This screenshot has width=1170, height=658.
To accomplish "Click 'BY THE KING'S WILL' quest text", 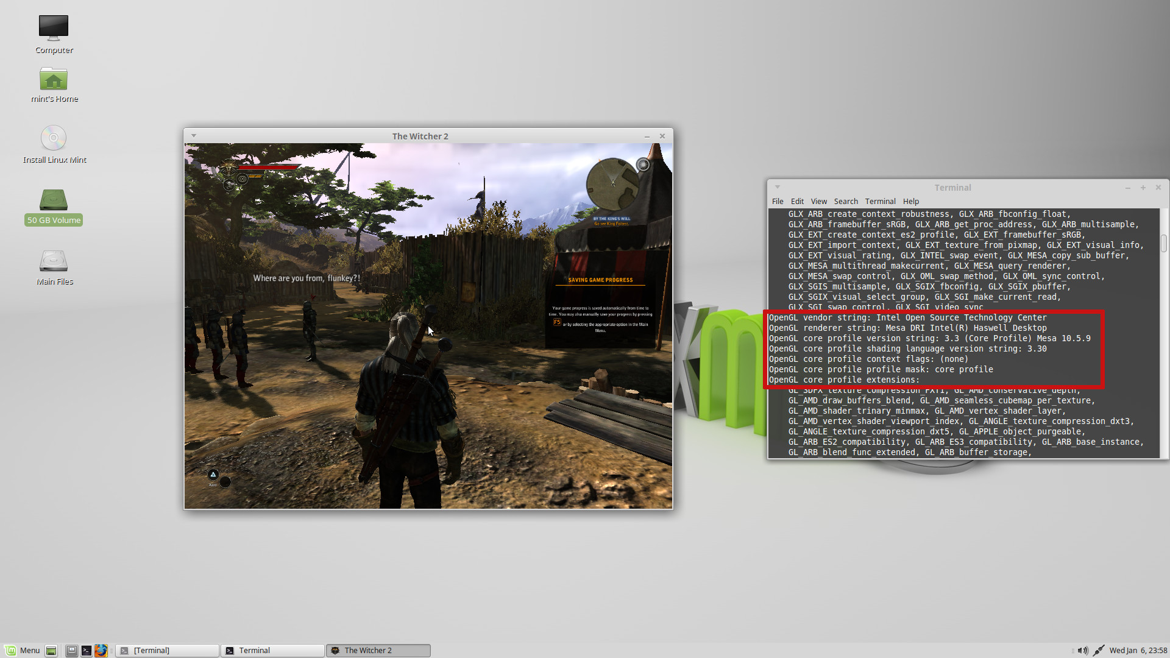I will click(612, 219).
